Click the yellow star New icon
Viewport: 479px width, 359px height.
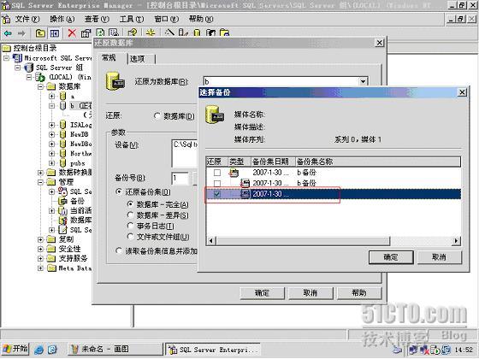point(151,32)
